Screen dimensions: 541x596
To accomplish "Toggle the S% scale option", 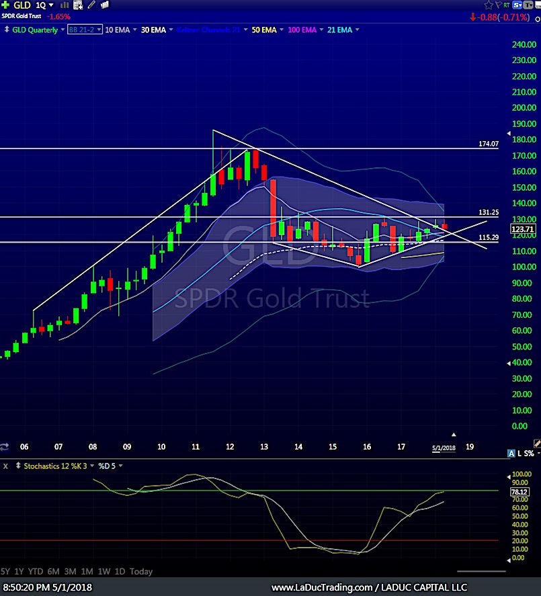I will pyautogui.click(x=529, y=453).
